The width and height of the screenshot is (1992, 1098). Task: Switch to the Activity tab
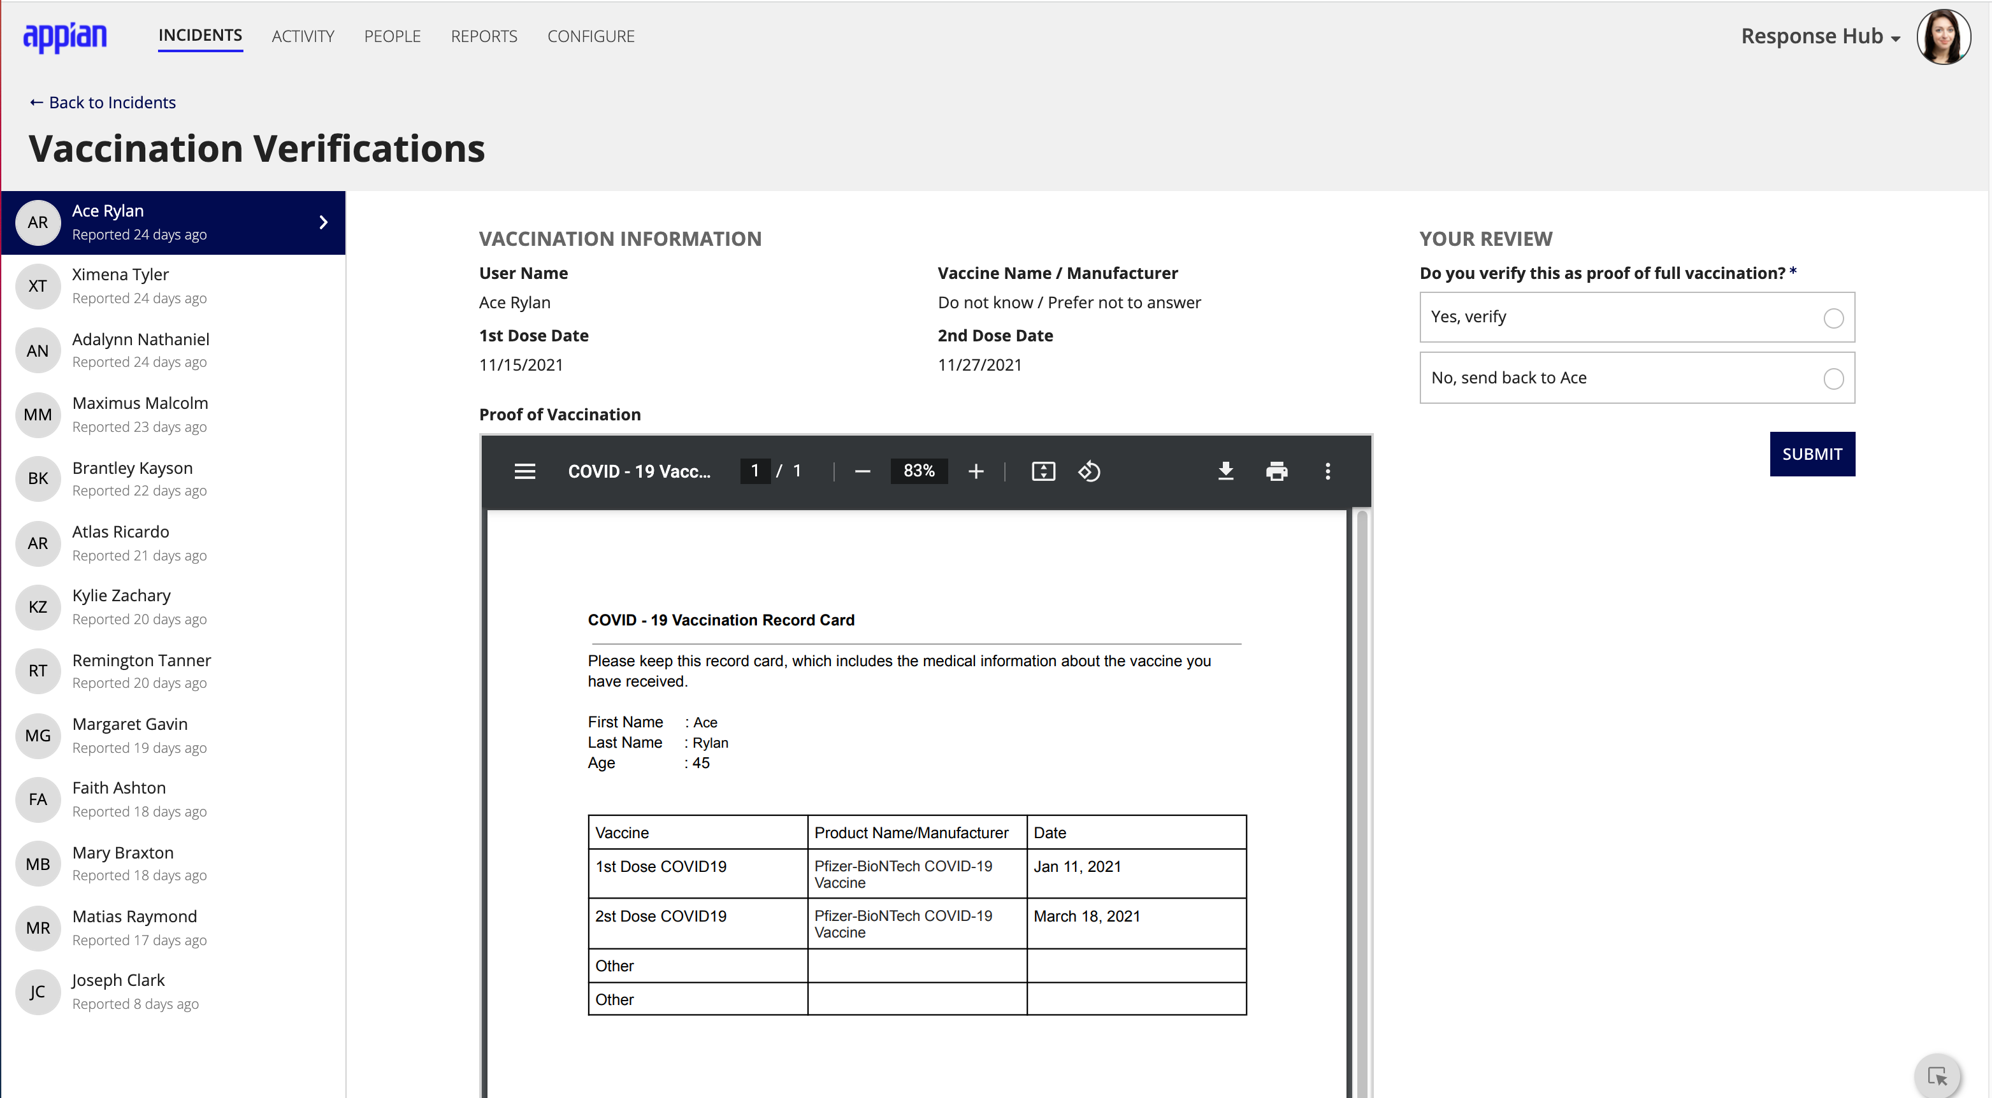pos(304,36)
